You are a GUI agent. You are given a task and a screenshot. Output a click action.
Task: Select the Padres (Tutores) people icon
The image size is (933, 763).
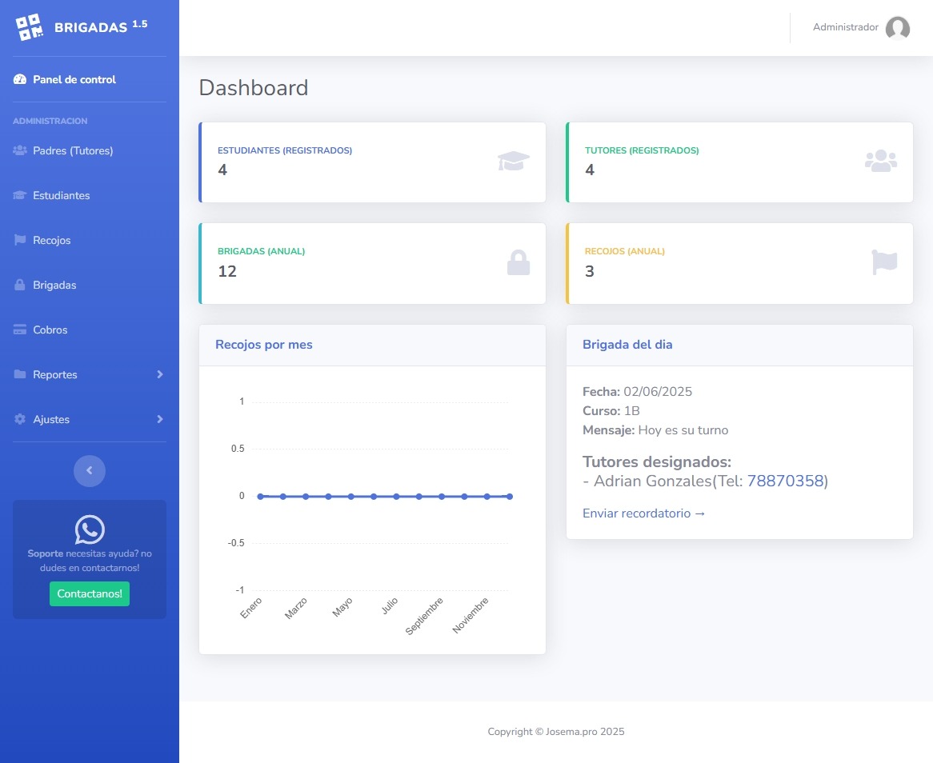(x=19, y=150)
